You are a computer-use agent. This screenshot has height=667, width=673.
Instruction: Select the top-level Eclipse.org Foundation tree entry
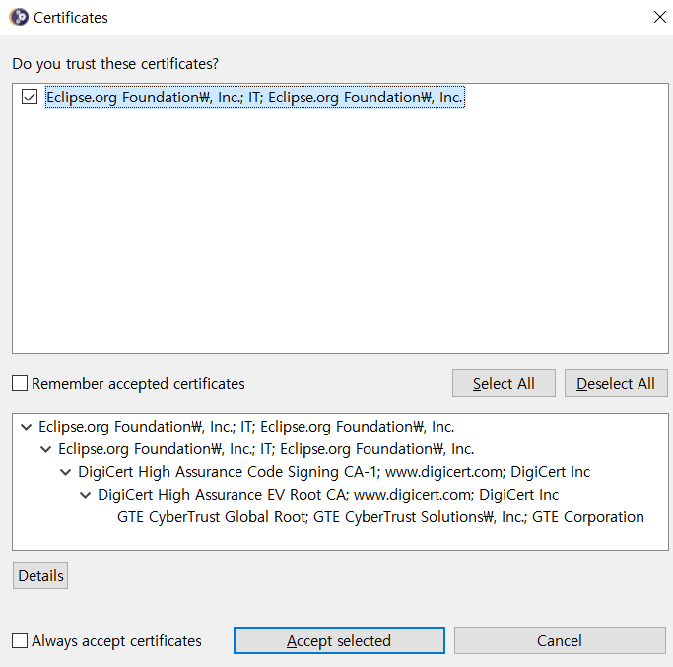[246, 427]
